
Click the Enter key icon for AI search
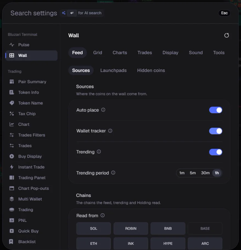pyautogui.click(x=72, y=13)
